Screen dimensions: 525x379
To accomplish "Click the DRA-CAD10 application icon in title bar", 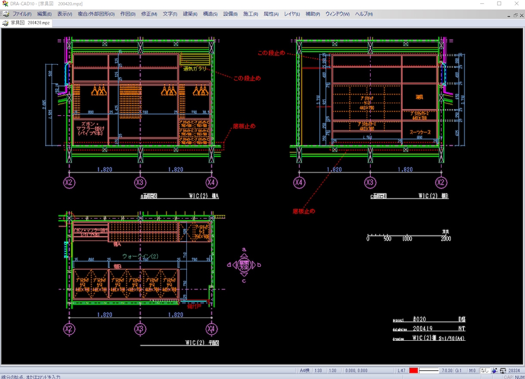I will coord(5,4).
